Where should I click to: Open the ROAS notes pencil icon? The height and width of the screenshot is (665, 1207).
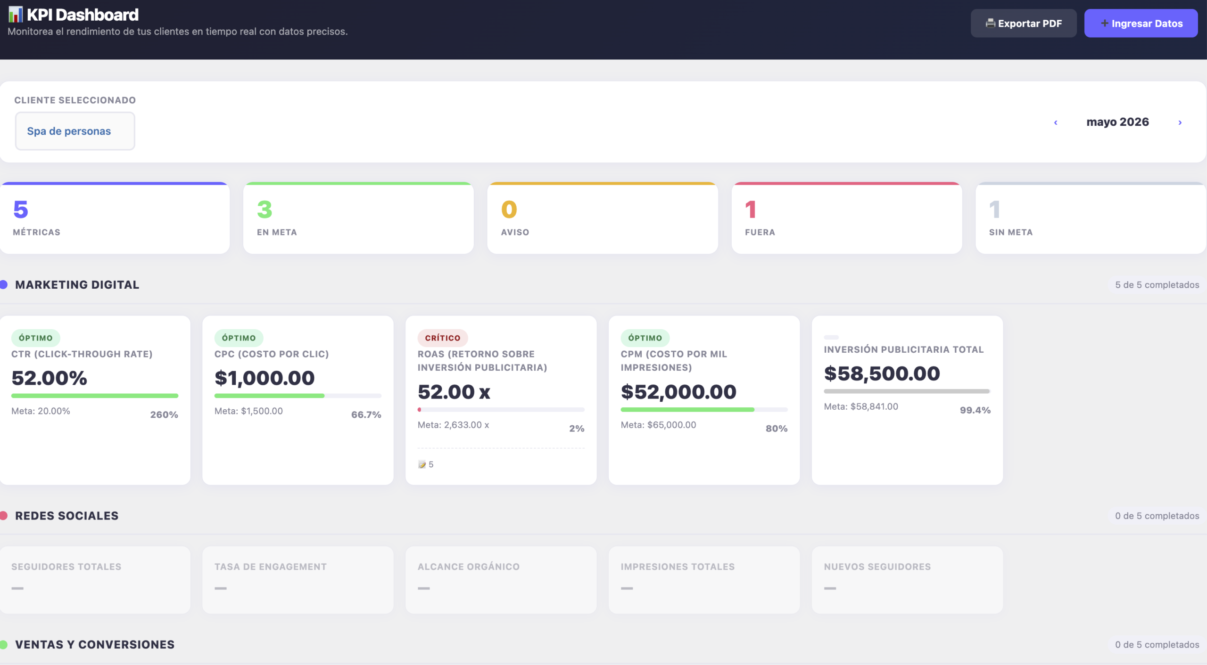[x=422, y=465]
